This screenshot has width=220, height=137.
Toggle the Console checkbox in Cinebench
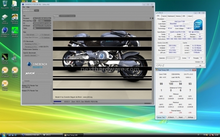[x=23, y=81]
